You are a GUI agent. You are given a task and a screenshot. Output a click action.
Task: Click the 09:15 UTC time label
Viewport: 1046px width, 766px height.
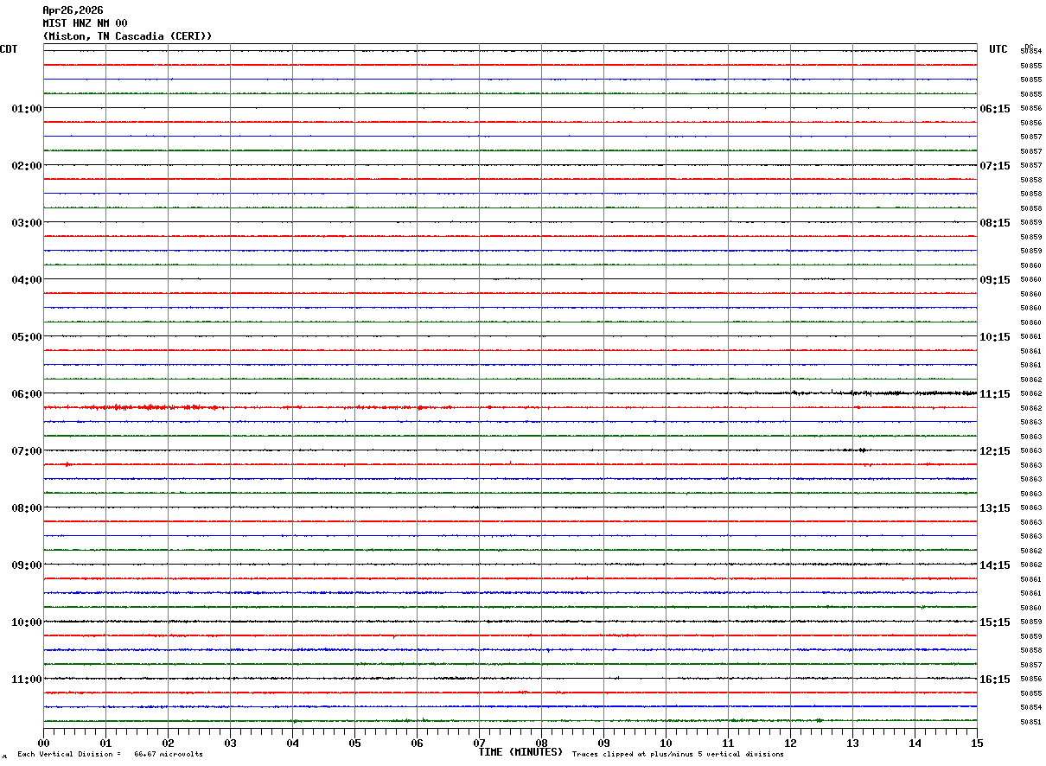coord(995,280)
